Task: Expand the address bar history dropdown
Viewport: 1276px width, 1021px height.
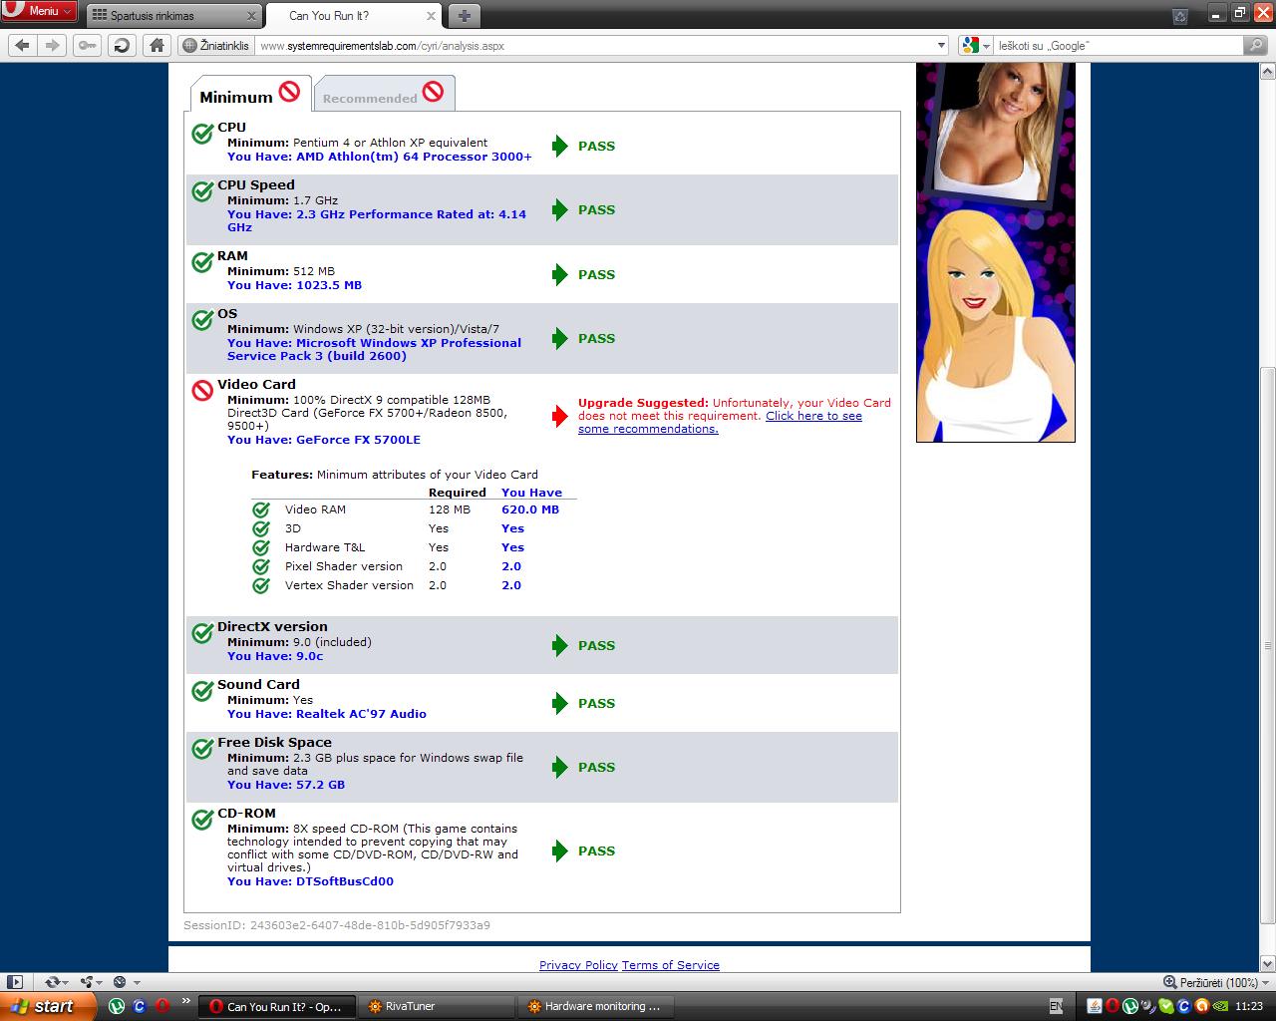Action: pos(941,46)
